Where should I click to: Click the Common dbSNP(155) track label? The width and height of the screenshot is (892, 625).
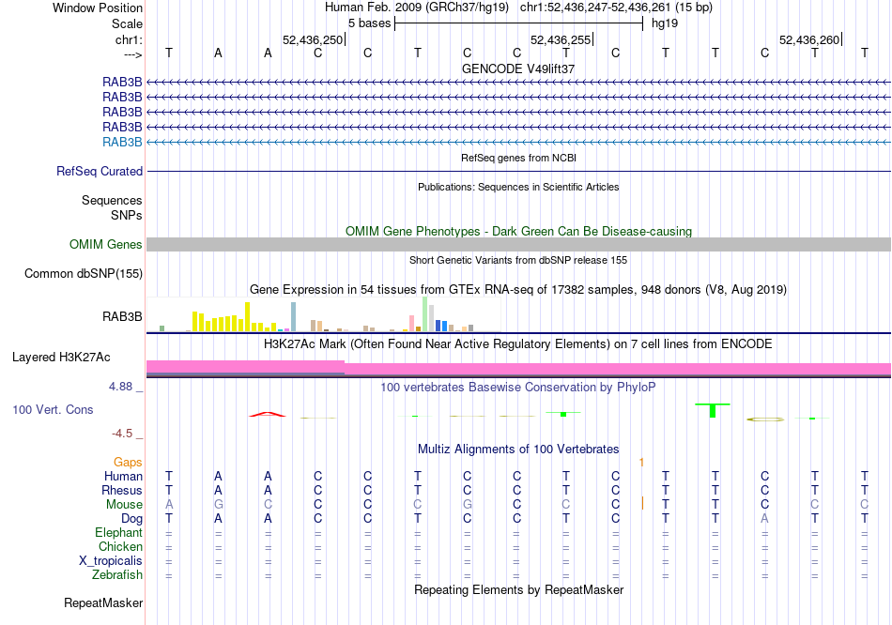[x=84, y=273]
